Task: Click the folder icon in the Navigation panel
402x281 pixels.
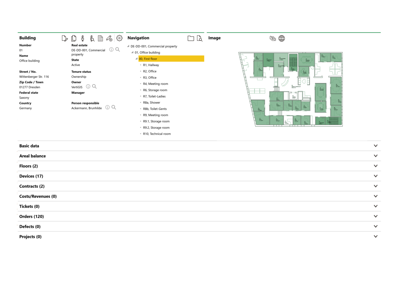Action: coord(192,38)
